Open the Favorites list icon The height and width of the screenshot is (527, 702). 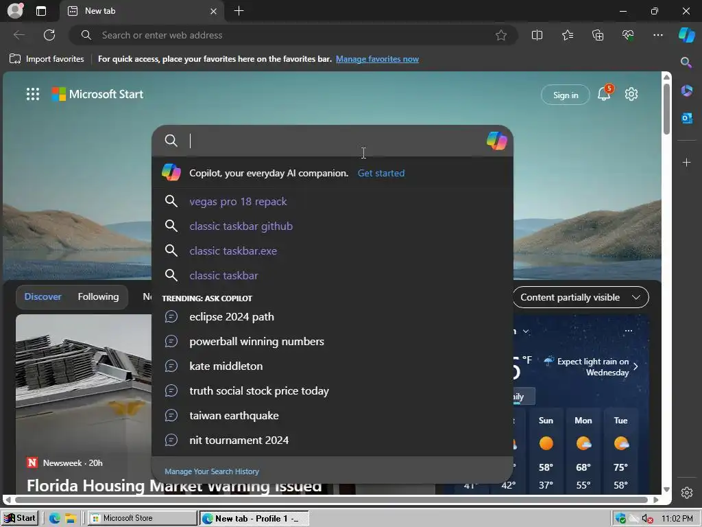(567, 35)
